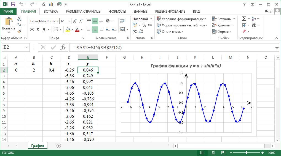Click the Wrap Text icon

[x=123, y=21]
